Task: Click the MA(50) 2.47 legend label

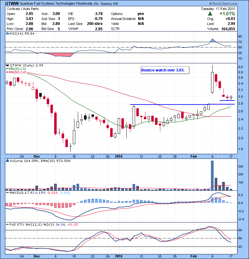Action: coord(17,72)
